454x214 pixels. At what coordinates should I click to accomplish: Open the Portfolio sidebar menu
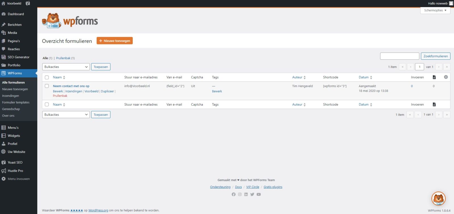[x=14, y=65]
